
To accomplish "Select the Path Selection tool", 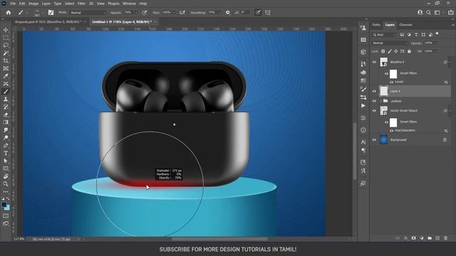I will pos(6,161).
